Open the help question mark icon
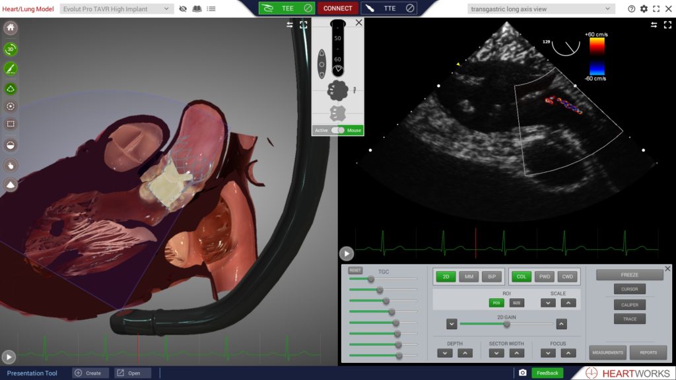 click(x=632, y=9)
